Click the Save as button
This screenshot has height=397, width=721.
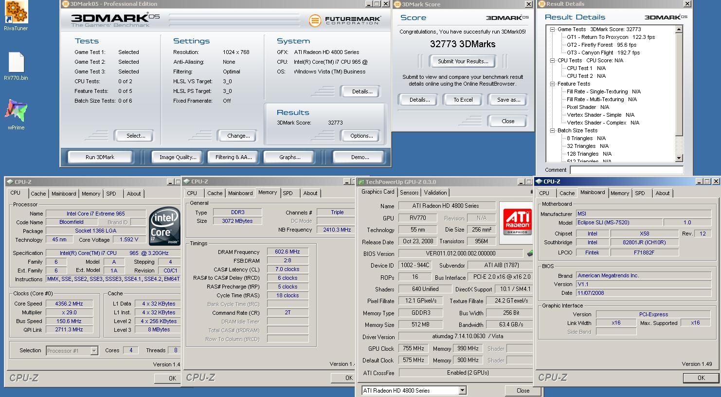pyautogui.click(x=508, y=100)
